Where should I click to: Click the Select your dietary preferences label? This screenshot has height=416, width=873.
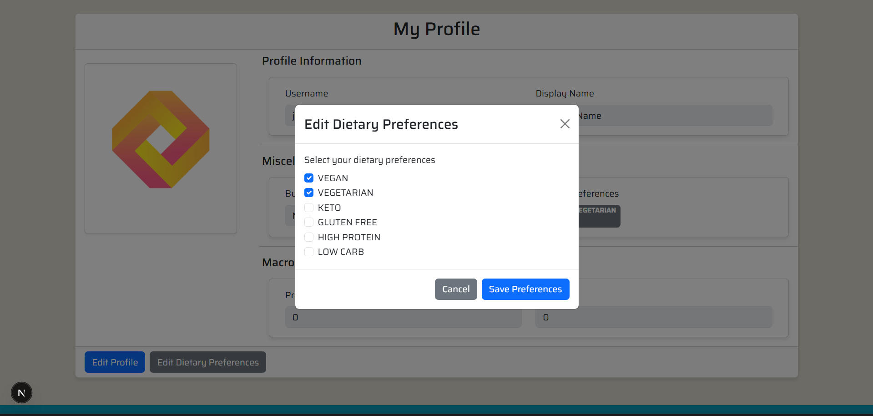(369, 160)
